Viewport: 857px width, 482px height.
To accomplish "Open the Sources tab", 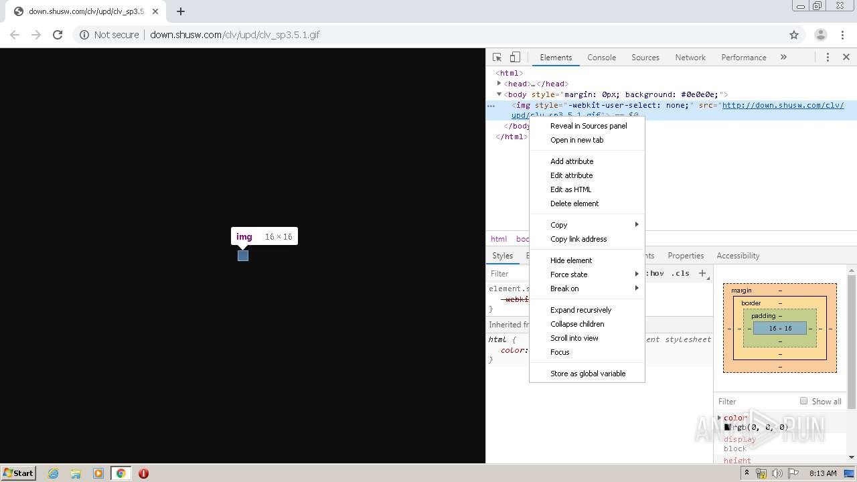I will point(645,58).
